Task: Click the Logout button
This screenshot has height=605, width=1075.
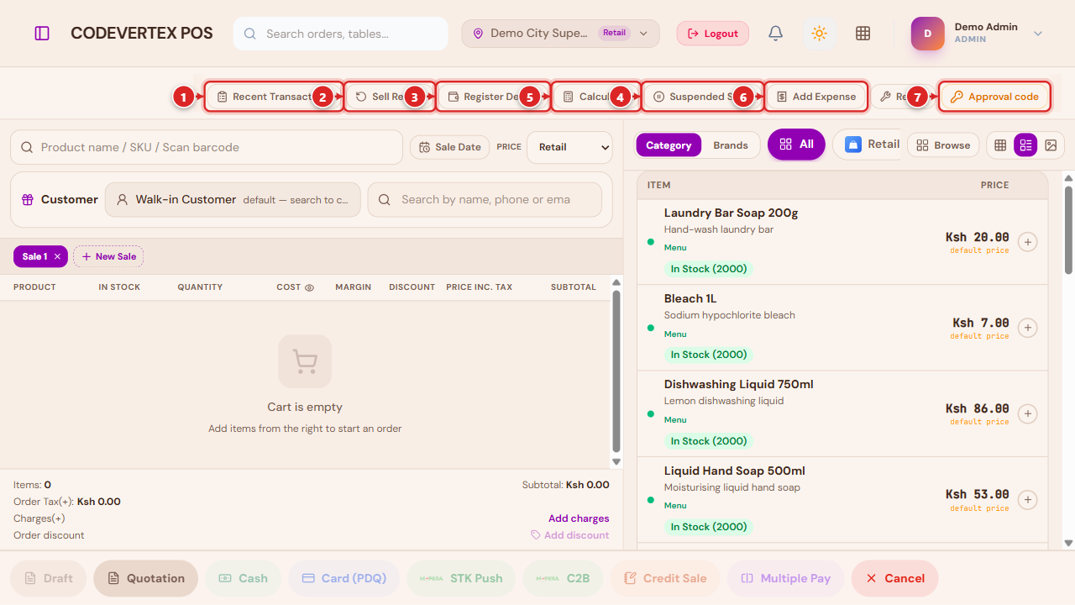Action: (x=713, y=34)
